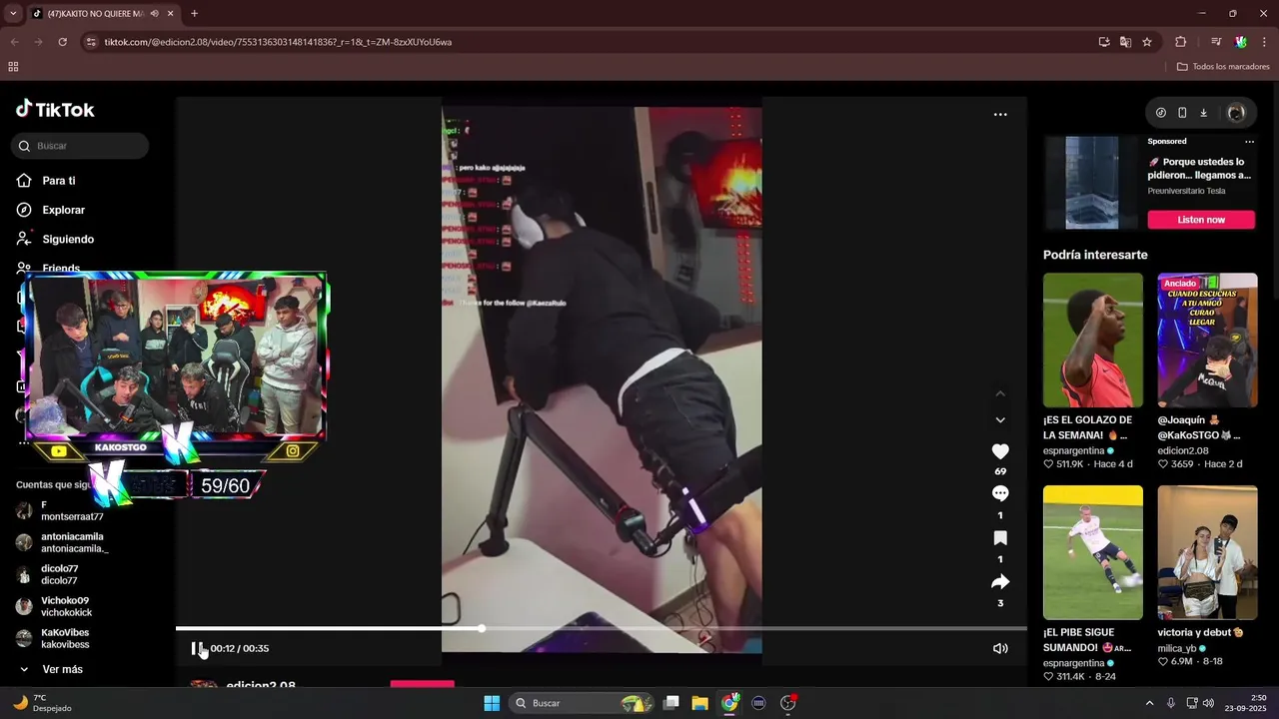
Task: Open the victoria y debut video thumbnail
Action: pos(1207,552)
